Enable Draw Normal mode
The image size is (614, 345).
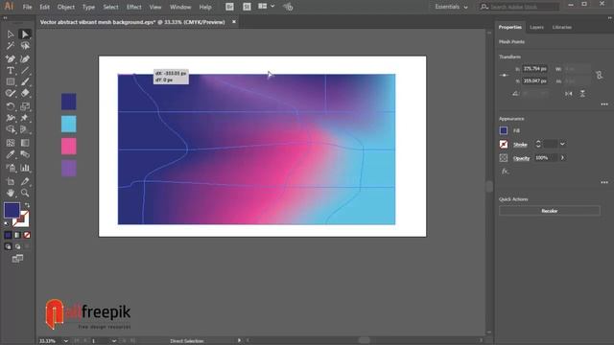[8, 246]
